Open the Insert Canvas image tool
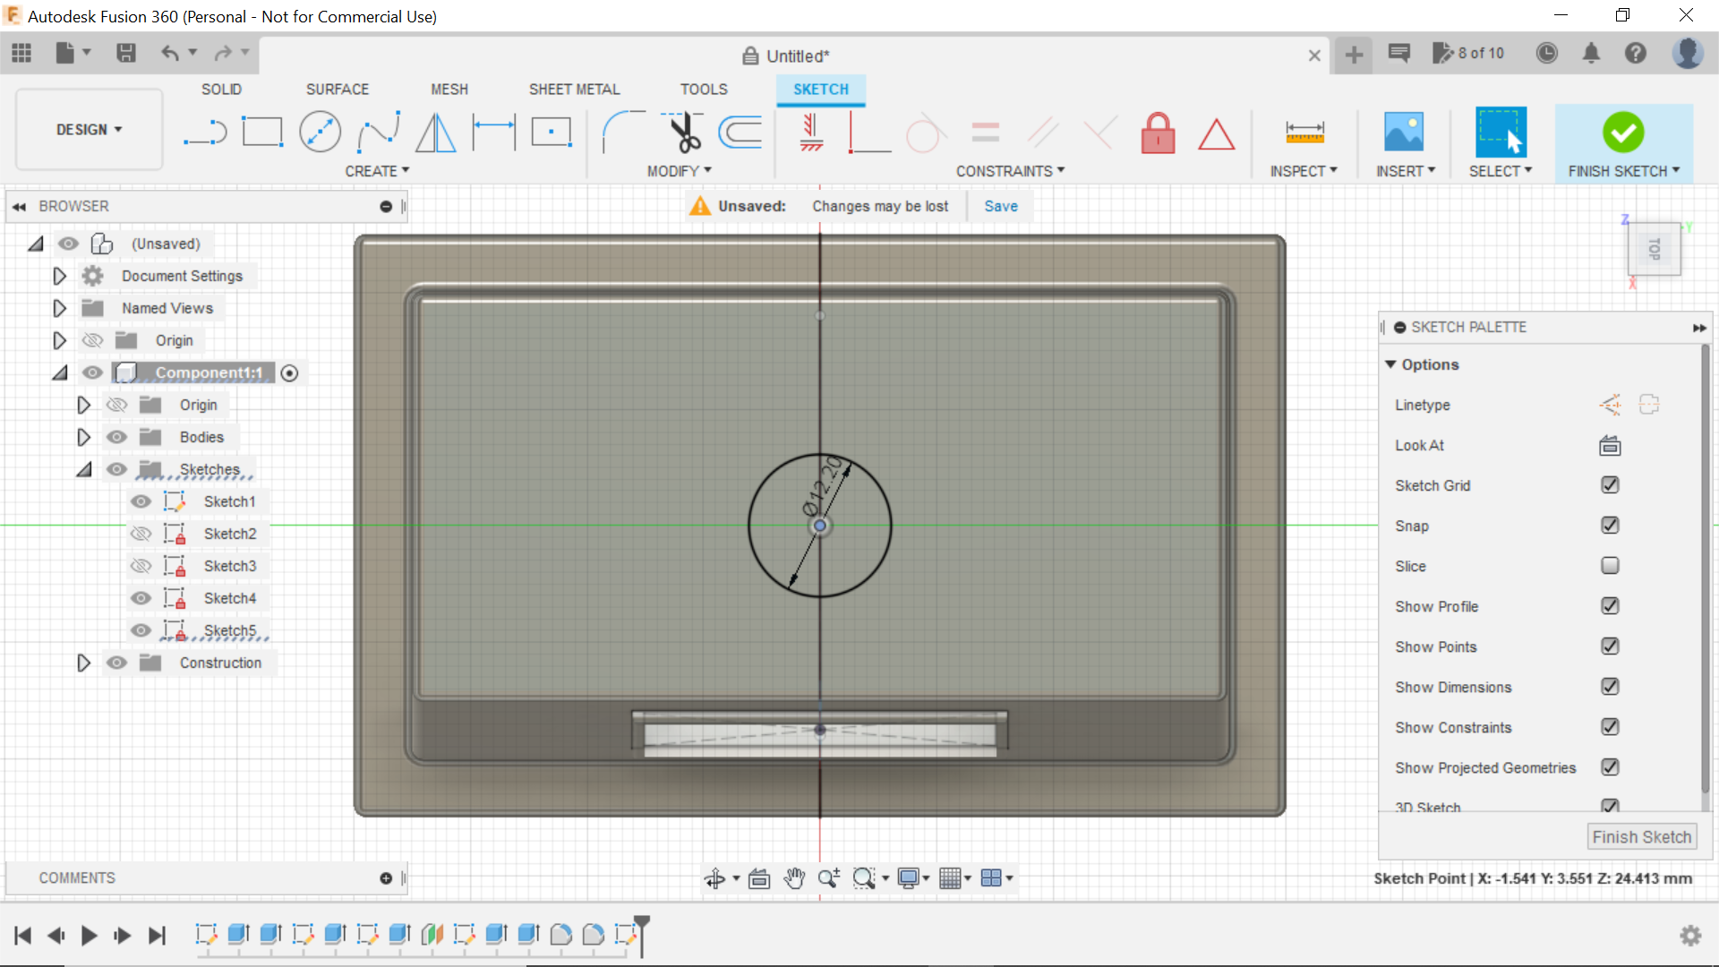 pyautogui.click(x=1403, y=132)
